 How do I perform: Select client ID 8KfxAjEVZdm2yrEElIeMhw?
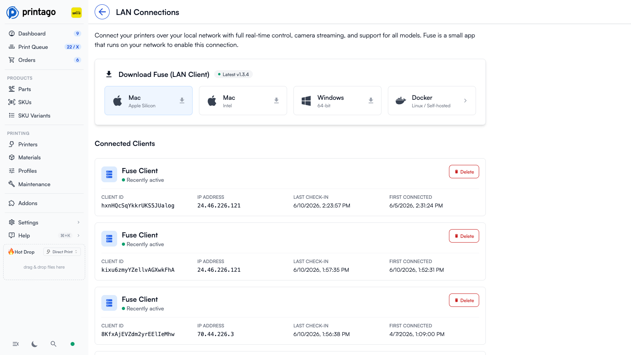[138, 334]
